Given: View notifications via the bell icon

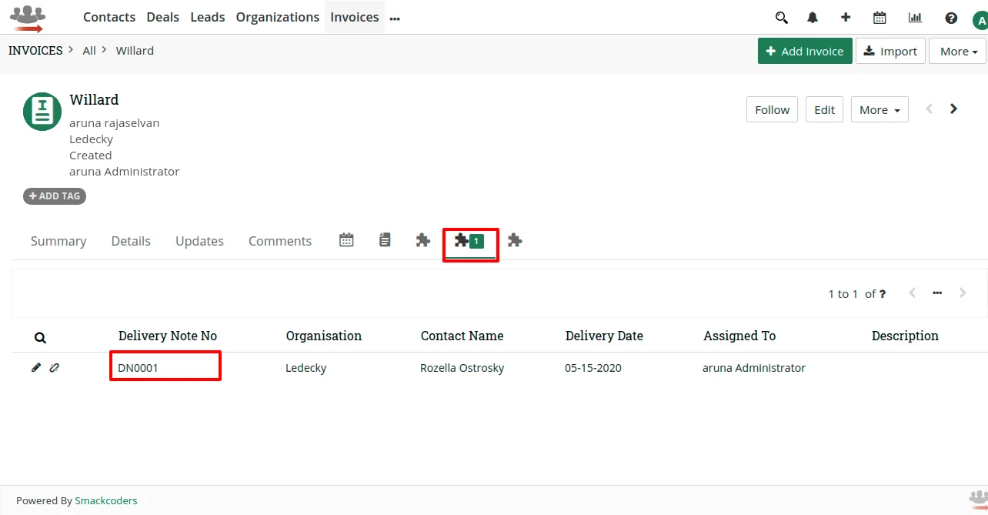Looking at the screenshot, I should (x=813, y=17).
